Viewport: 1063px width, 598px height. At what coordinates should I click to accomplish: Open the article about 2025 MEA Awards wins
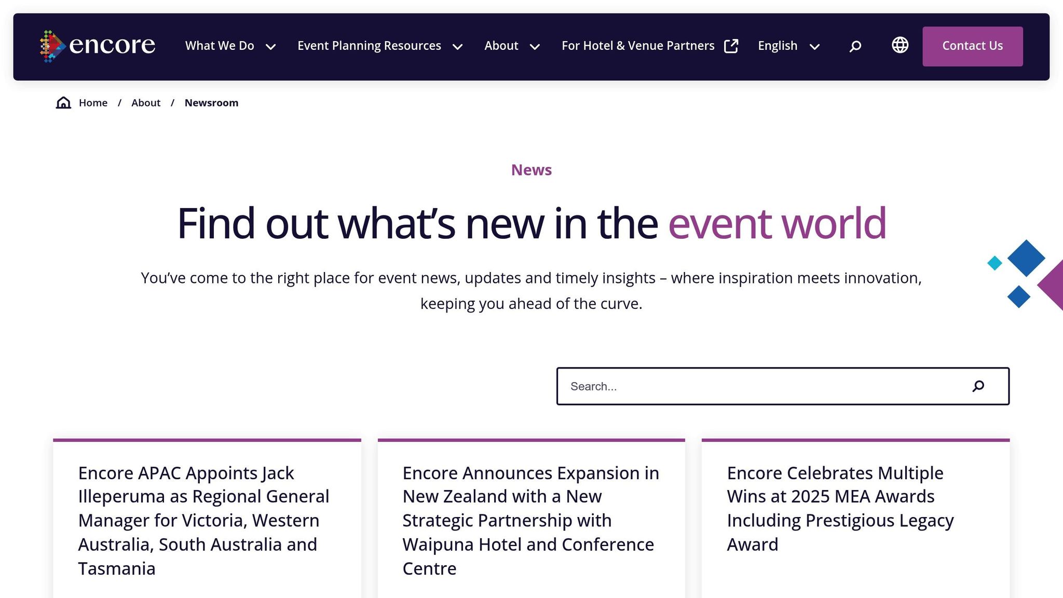tap(840, 509)
